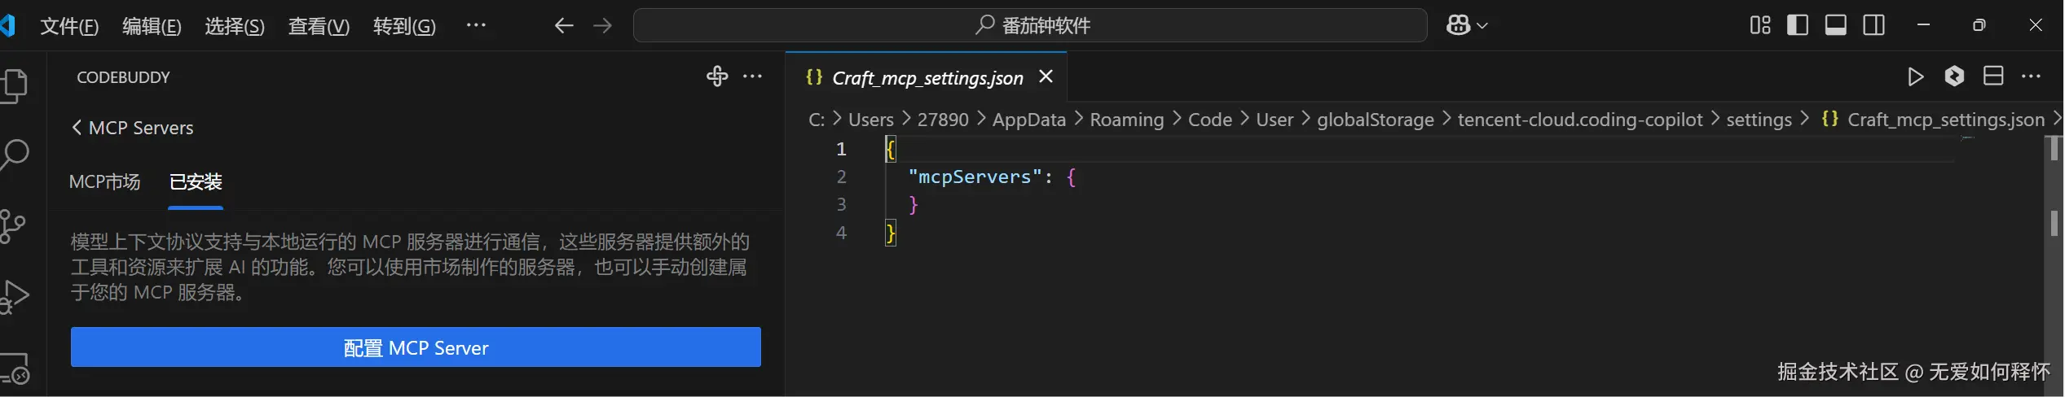
Task: Open the Source Control view
Action: click(13, 227)
